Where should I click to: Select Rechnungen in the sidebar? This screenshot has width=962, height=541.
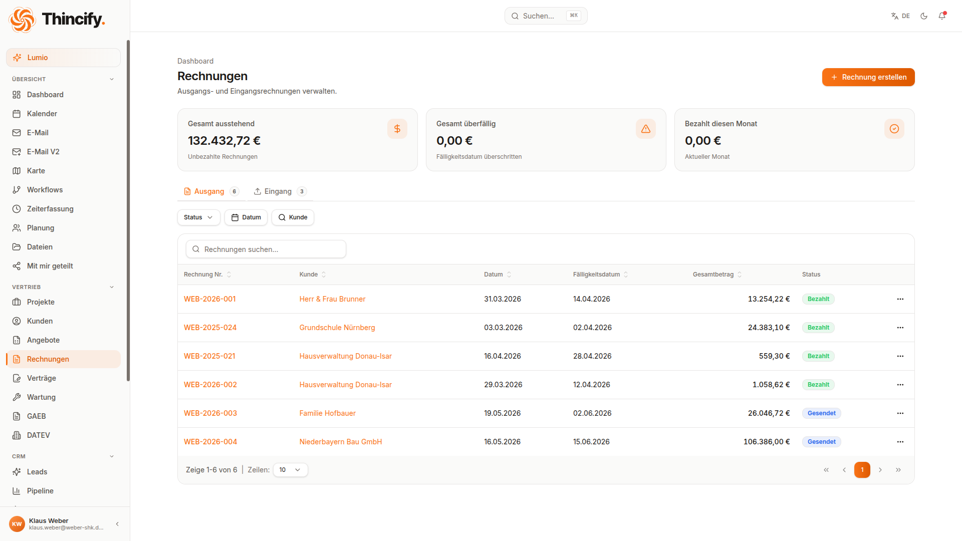(x=63, y=359)
